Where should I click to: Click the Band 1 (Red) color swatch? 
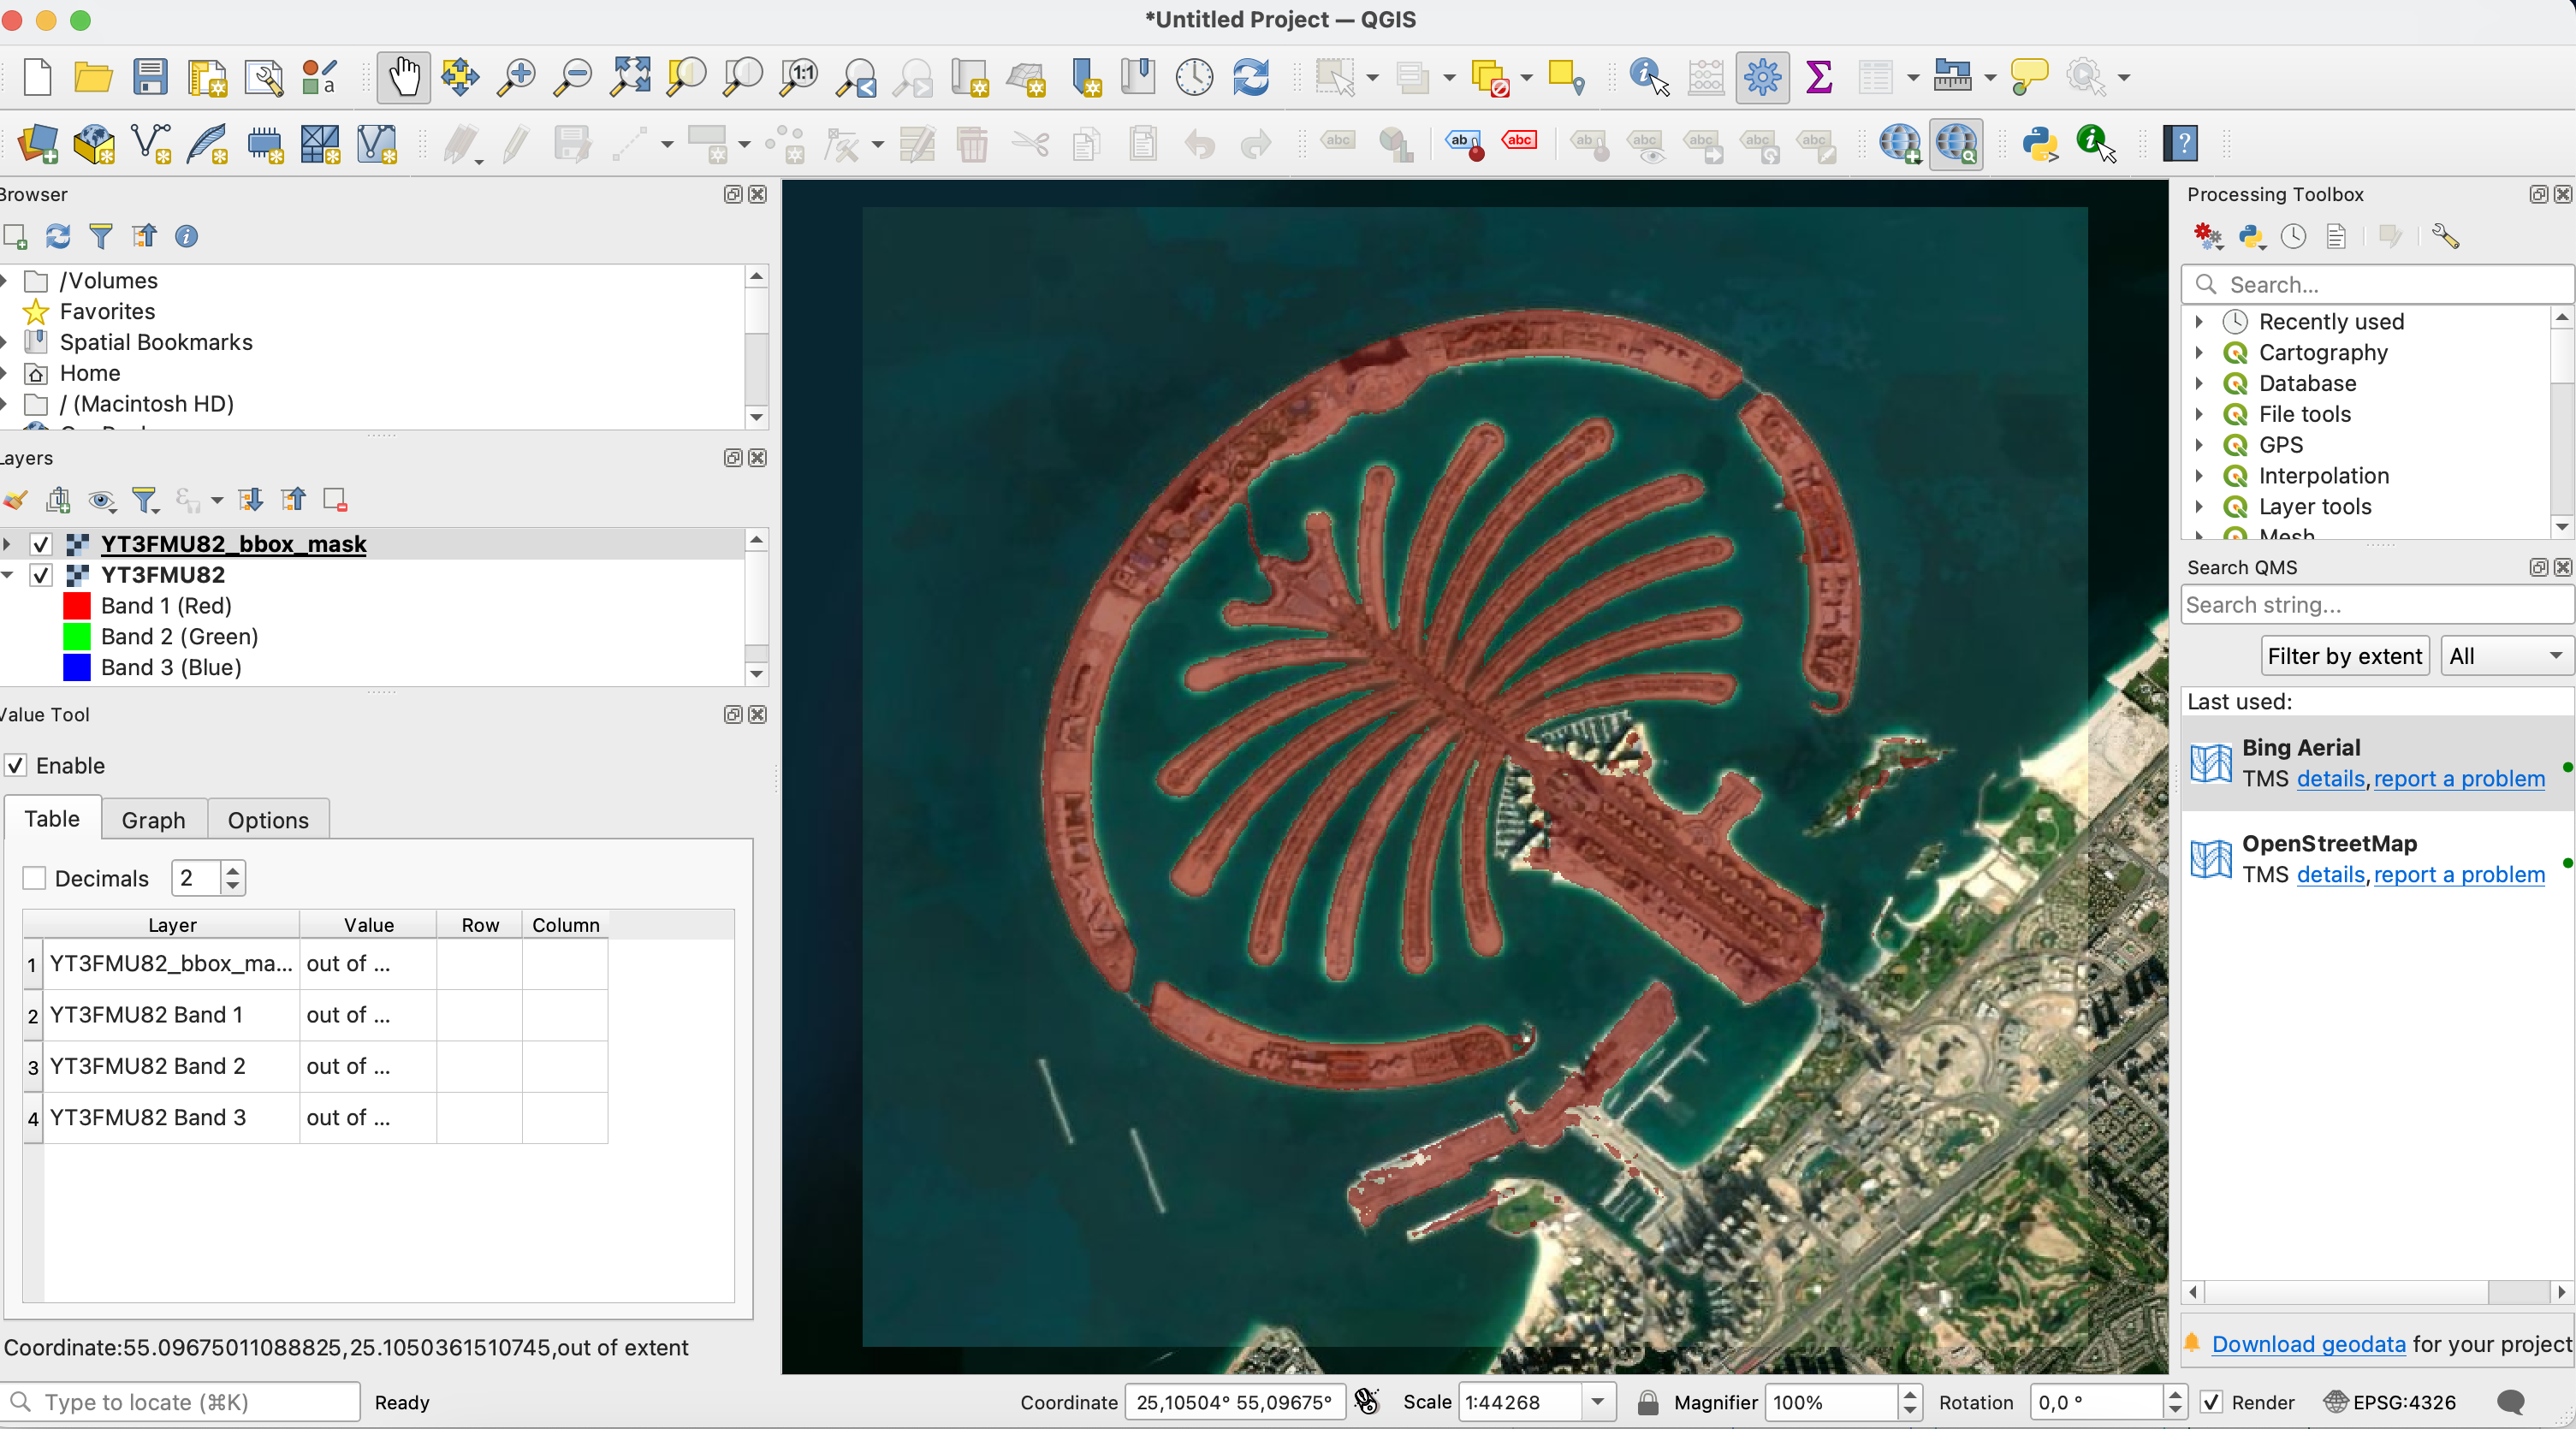(x=77, y=606)
